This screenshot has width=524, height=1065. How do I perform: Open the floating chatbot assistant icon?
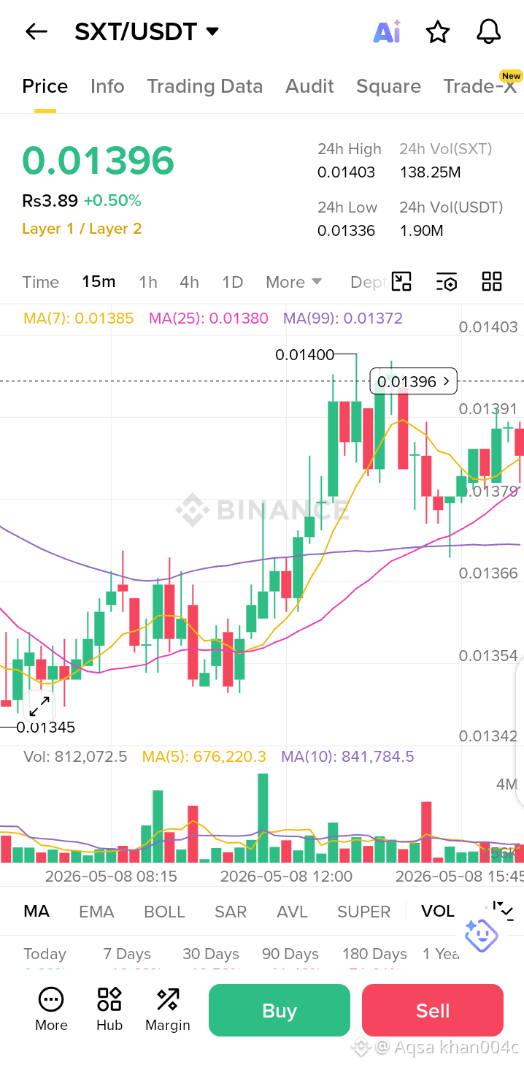pos(481,935)
